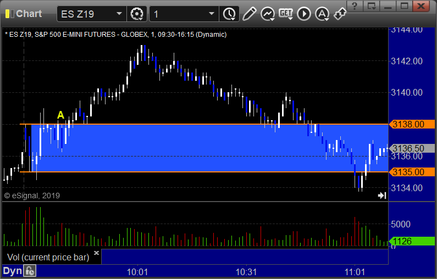Open the studies chart-line icon

tap(268, 14)
